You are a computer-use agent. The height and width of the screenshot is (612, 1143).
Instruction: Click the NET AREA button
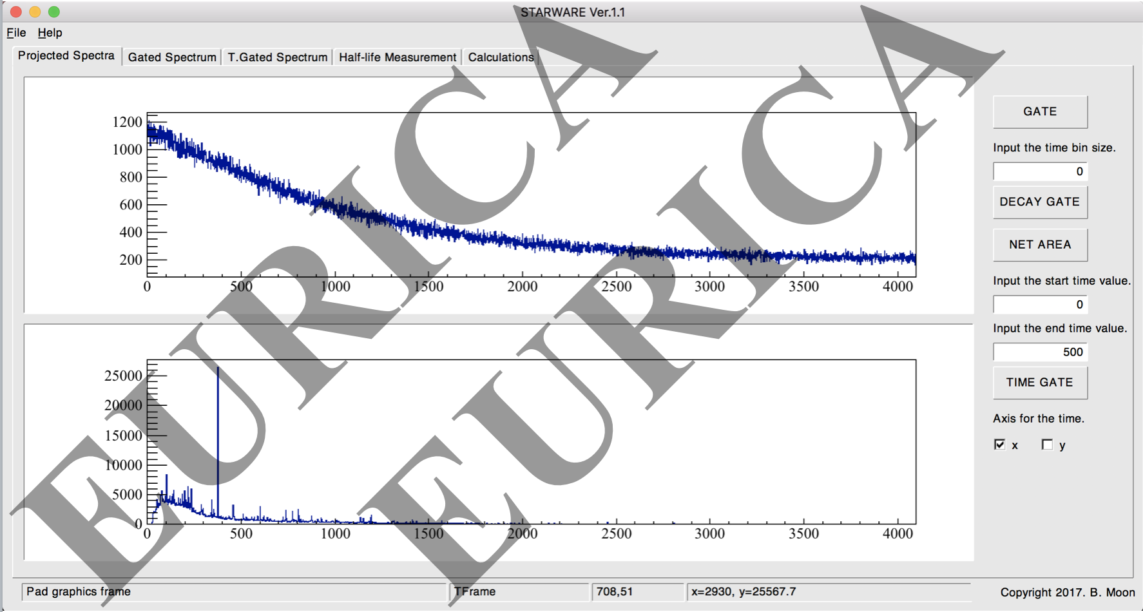[1040, 245]
